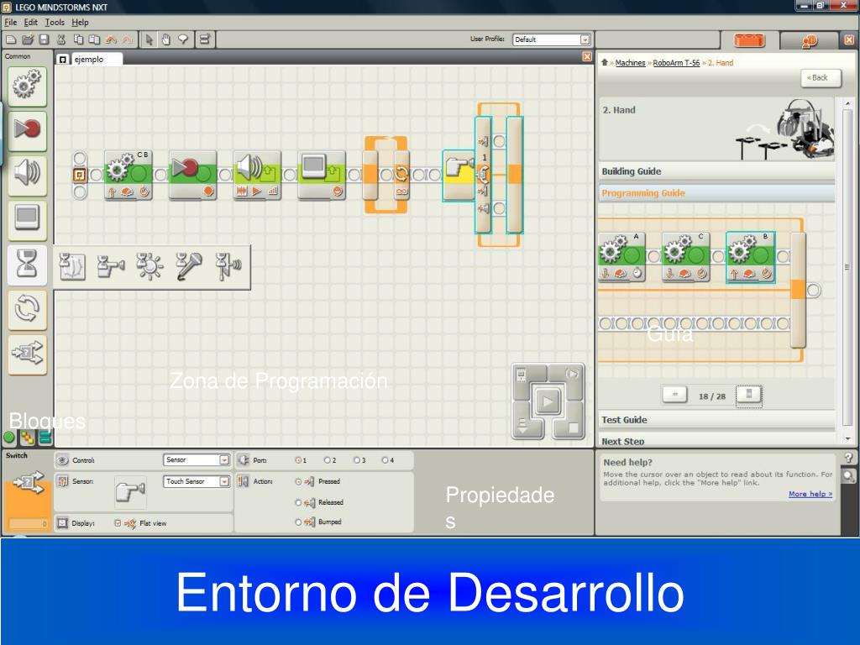Switch to the Common palette tab
Viewport: 860px width, 645px height.
pos(8,437)
